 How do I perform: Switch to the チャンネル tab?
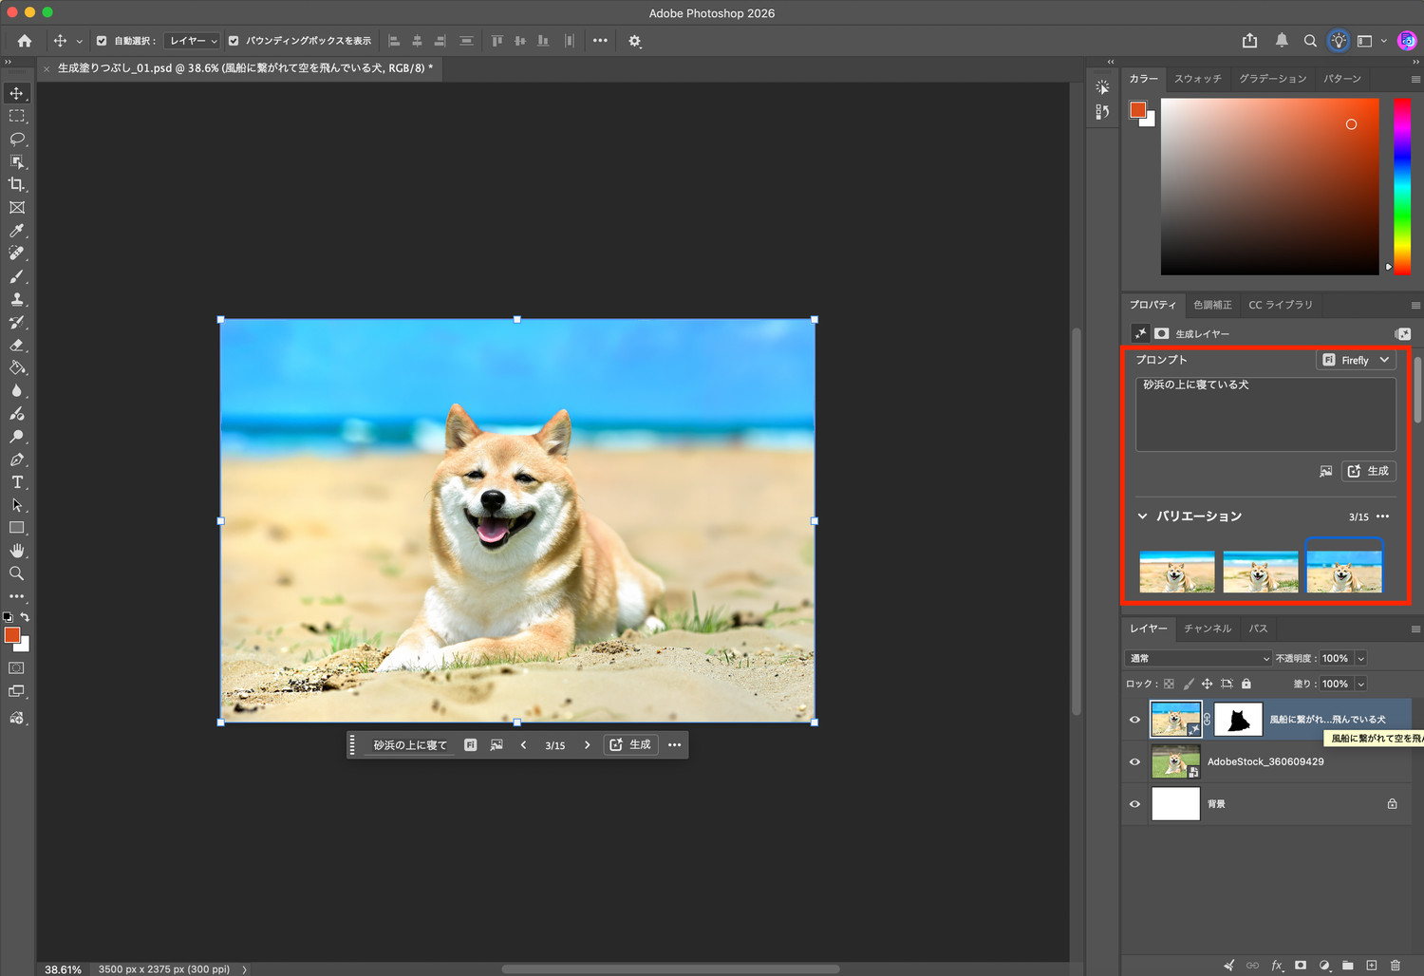1208,629
